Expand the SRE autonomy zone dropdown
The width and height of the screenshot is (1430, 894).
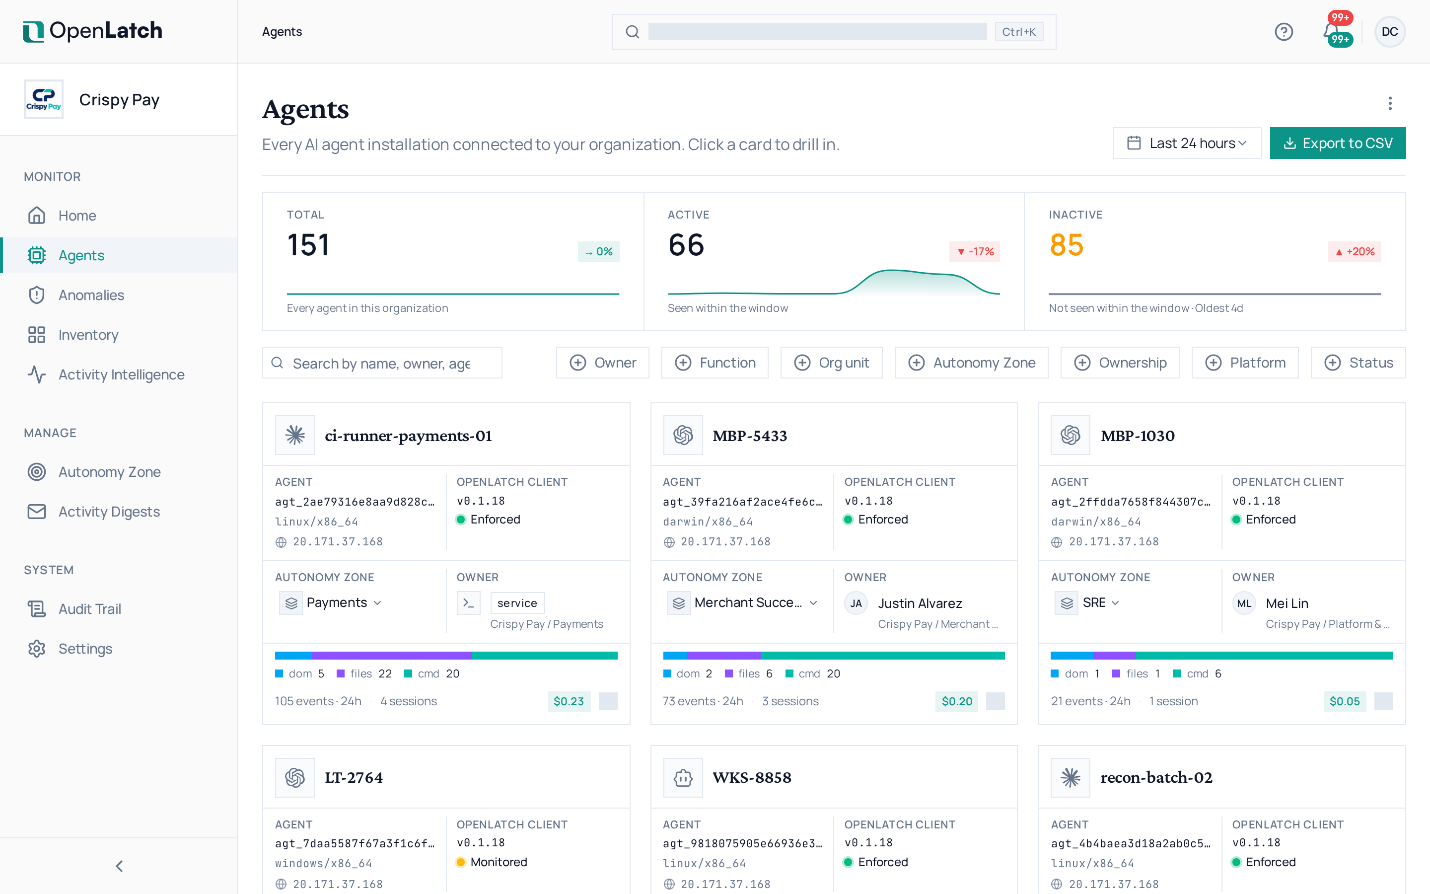click(1087, 602)
